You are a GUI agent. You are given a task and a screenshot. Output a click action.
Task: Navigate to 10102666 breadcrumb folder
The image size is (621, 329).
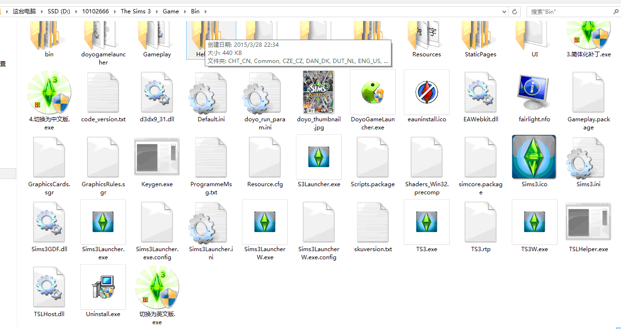tap(95, 11)
